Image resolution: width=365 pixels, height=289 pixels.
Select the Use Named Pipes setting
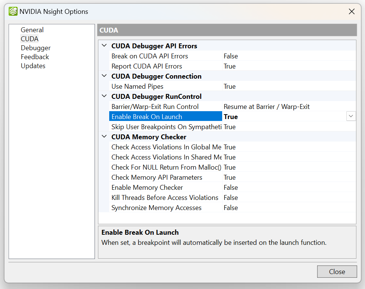[x=138, y=86]
